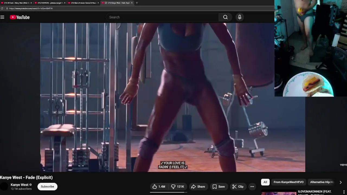Open Kanye West channel avatar
The width and height of the screenshot is (347, 195).
4,187
